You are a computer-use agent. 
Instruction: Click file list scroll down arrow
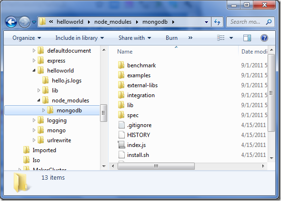(271, 158)
